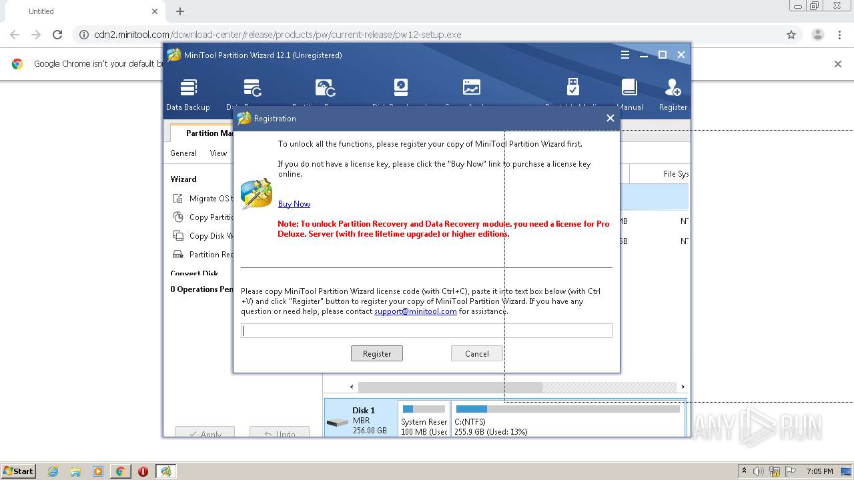Image resolution: width=854 pixels, height=480 pixels.
Task: Click the Migrate OS icon
Action: [178, 198]
